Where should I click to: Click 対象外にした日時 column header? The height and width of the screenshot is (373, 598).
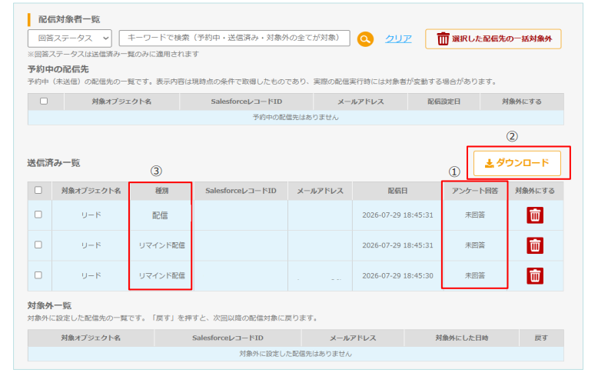pyautogui.click(x=461, y=338)
